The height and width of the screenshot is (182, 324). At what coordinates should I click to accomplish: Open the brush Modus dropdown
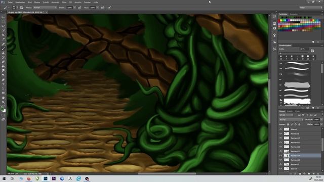pos(45,8)
